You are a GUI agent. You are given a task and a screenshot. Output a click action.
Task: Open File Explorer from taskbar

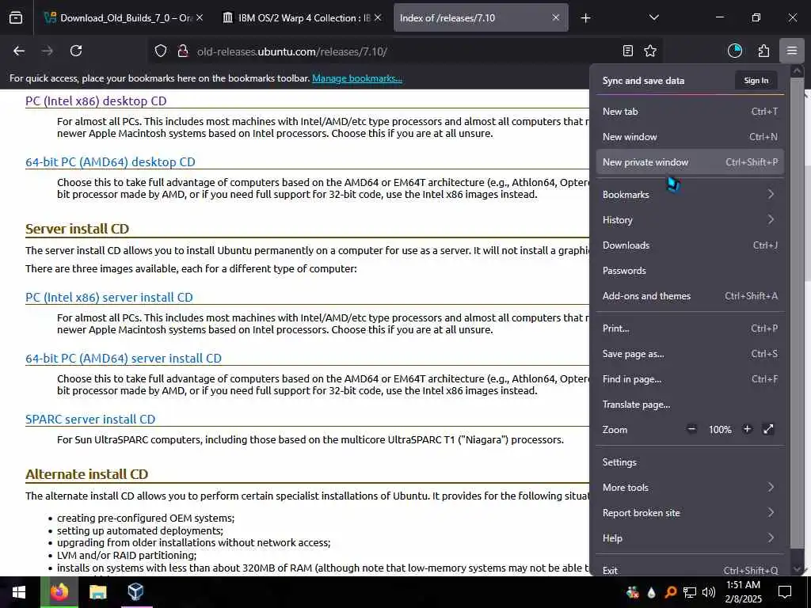pos(97,592)
